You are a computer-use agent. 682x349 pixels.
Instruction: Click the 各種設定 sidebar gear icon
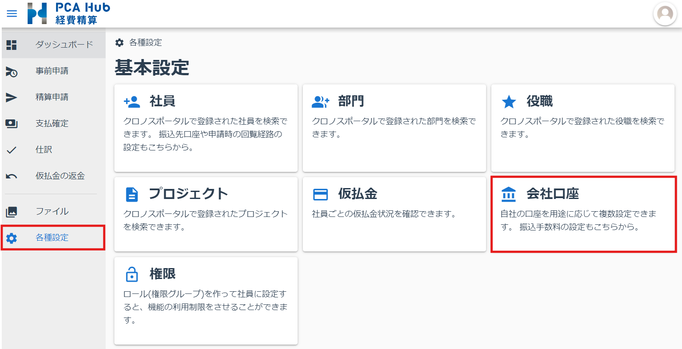(x=11, y=238)
